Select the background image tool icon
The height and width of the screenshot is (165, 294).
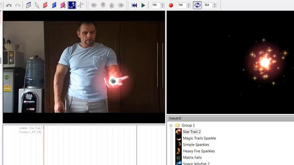tap(28, 5)
